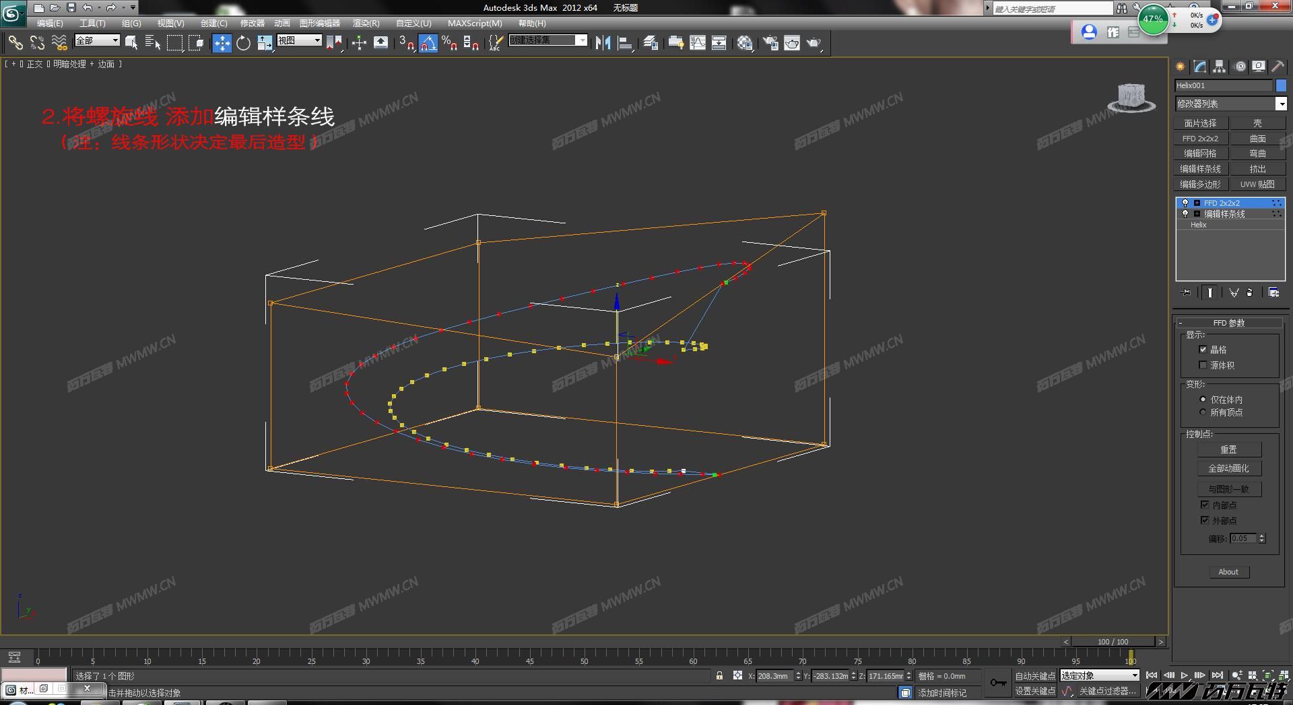1293x705 pixels.
Task: Open the 修改器 menu
Action: pos(253,23)
